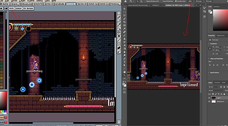Click Zoom Out magnifier in Photoshop options bar
Screen dimensions: 228x126
click(141, 1)
